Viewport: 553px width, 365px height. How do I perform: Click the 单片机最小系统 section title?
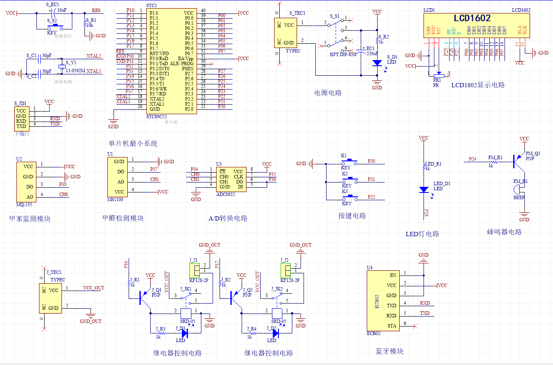click(133, 144)
